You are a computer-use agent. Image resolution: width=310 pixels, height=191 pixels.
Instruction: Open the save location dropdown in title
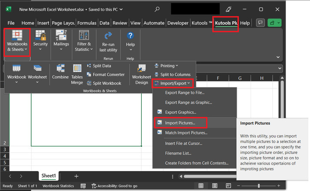pos(121,9)
